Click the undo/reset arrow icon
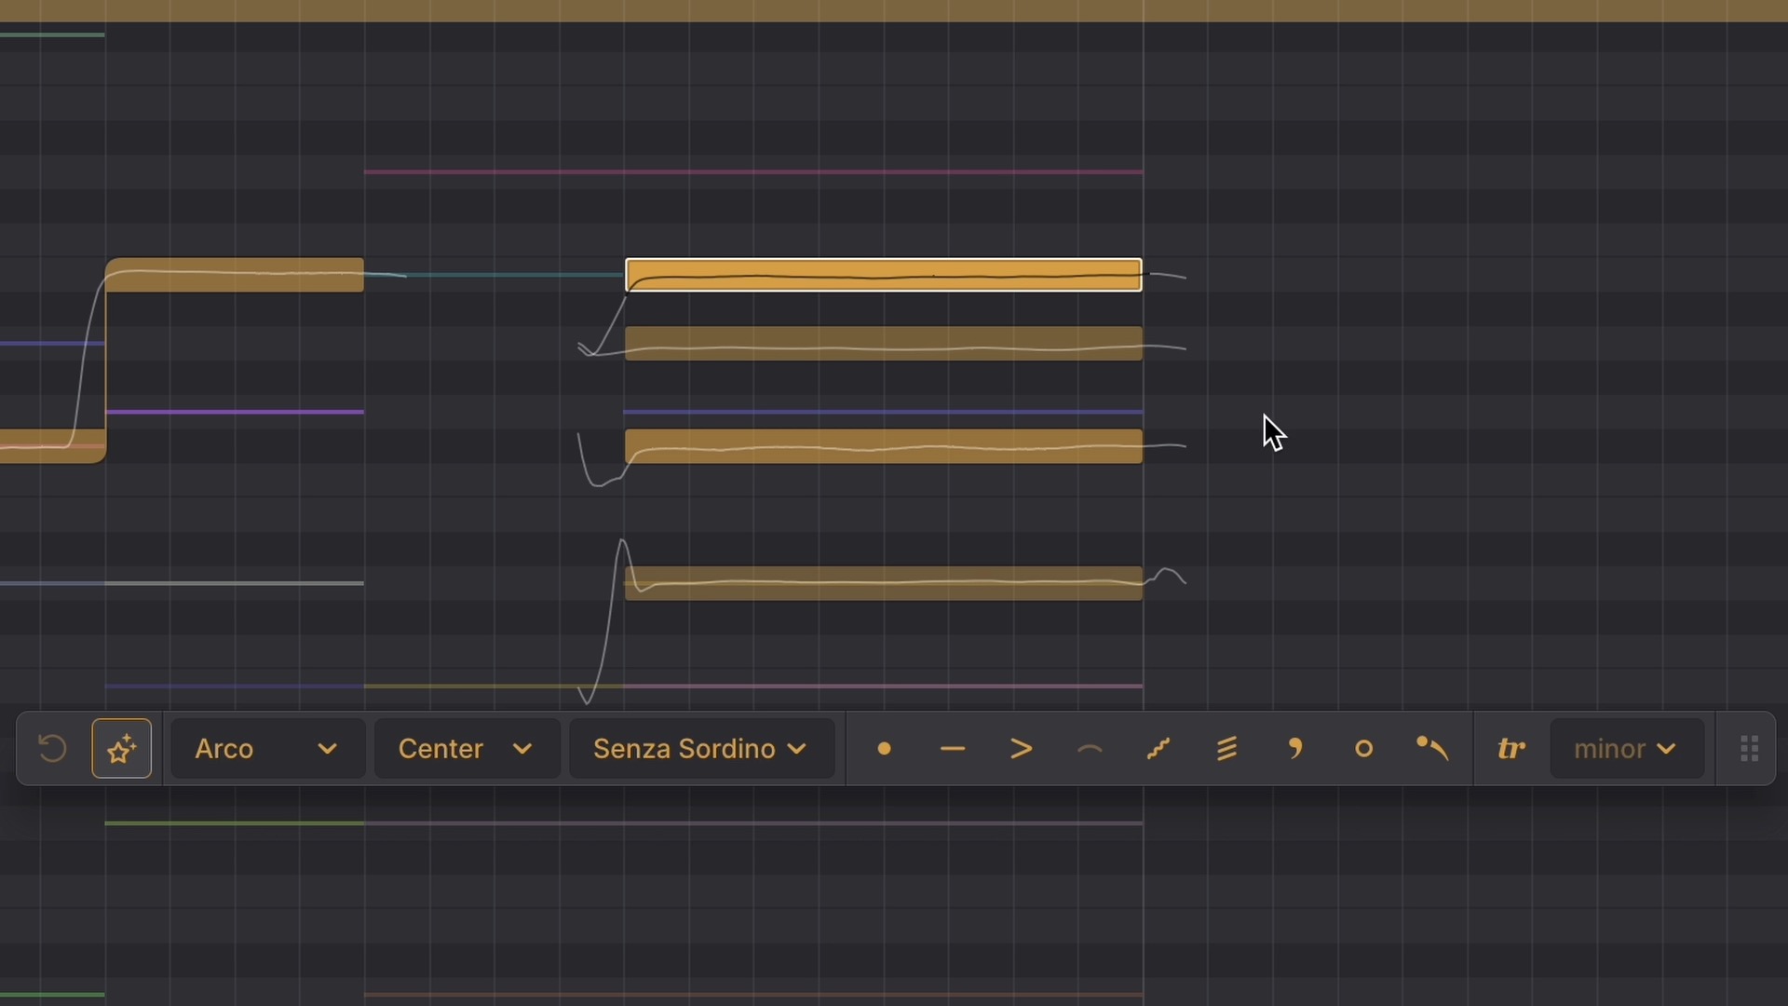 click(52, 749)
